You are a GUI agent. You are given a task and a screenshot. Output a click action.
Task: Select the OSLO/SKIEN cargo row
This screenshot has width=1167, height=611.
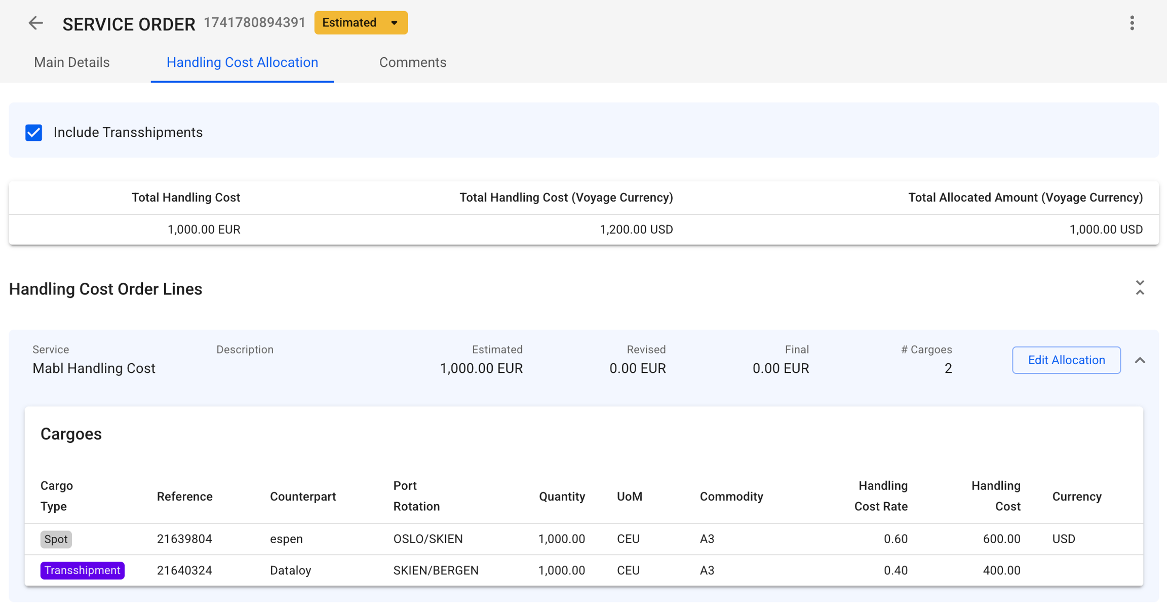tap(428, 539)
